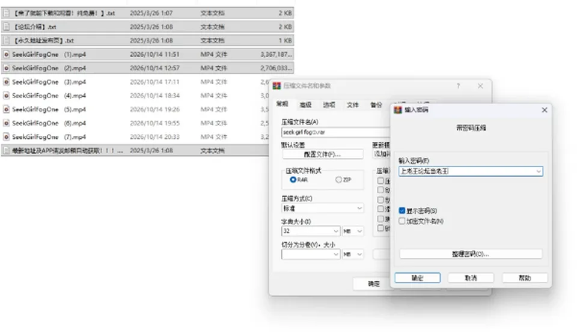This screenshot has width=577, height=333.
Task: Click the text icon of the 1:07 txt file
Action: click(x=6, y=13)
